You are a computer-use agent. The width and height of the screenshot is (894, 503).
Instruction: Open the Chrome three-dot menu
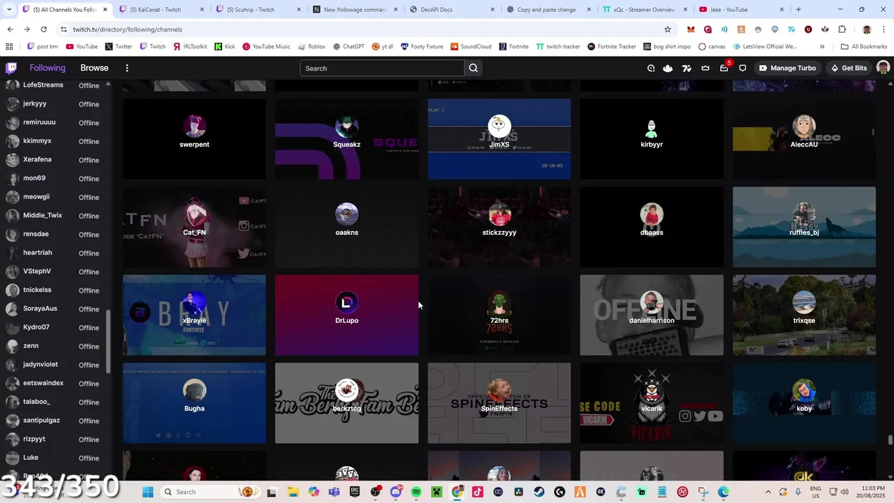click(x=884, y=29)
